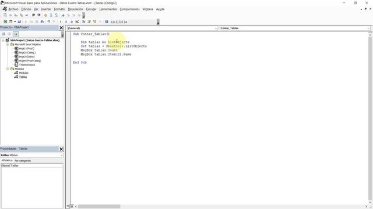The height and width of the screenshot is (209, 373).
Task: Open the Ejecutar menu
Action: (x=91, y=9)
